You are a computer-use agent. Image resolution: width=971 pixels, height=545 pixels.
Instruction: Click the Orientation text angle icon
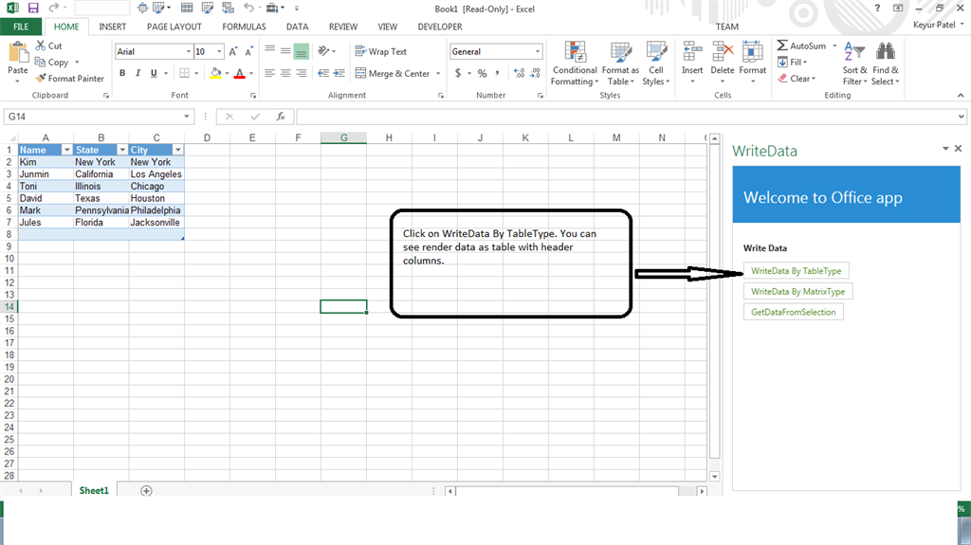[323, 51]
